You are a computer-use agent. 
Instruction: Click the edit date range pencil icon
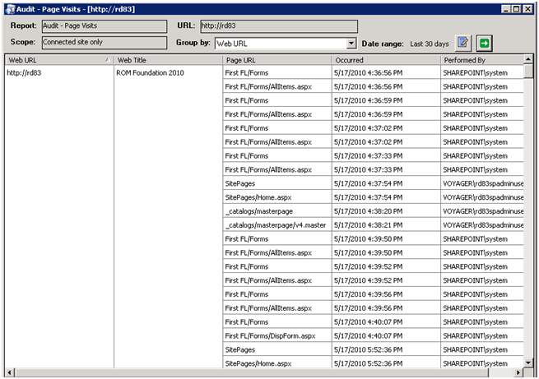click(x=463, y=43)
